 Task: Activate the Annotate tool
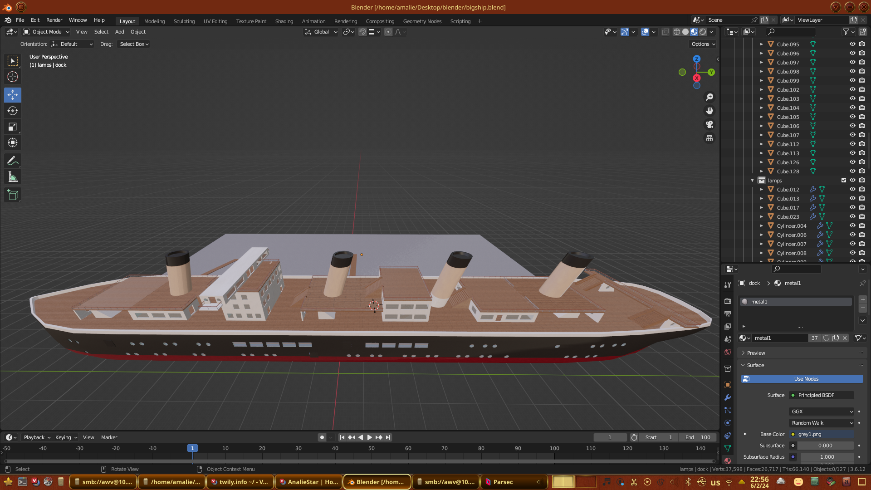[x=13, y=161]
